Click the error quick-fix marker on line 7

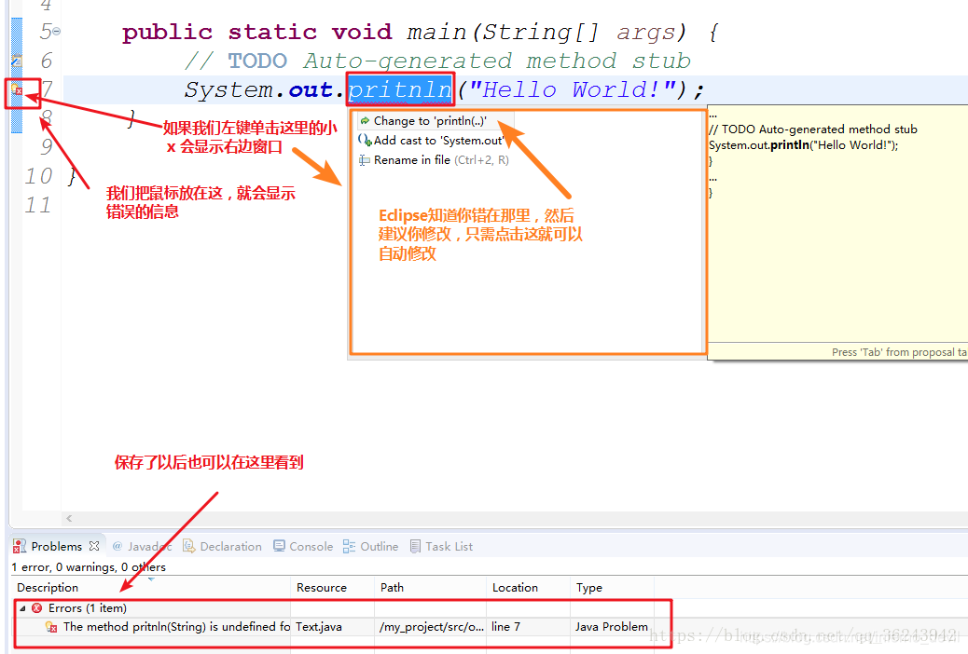tap(17, 90)
